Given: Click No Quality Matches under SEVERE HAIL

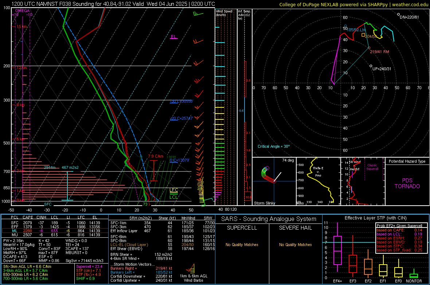Looking at the screenshot, I should pos(295,245).
